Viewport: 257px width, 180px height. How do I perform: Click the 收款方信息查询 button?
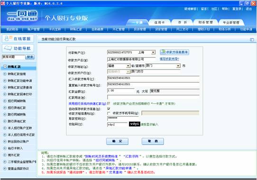pyautogui.click(x=174, y=52)
